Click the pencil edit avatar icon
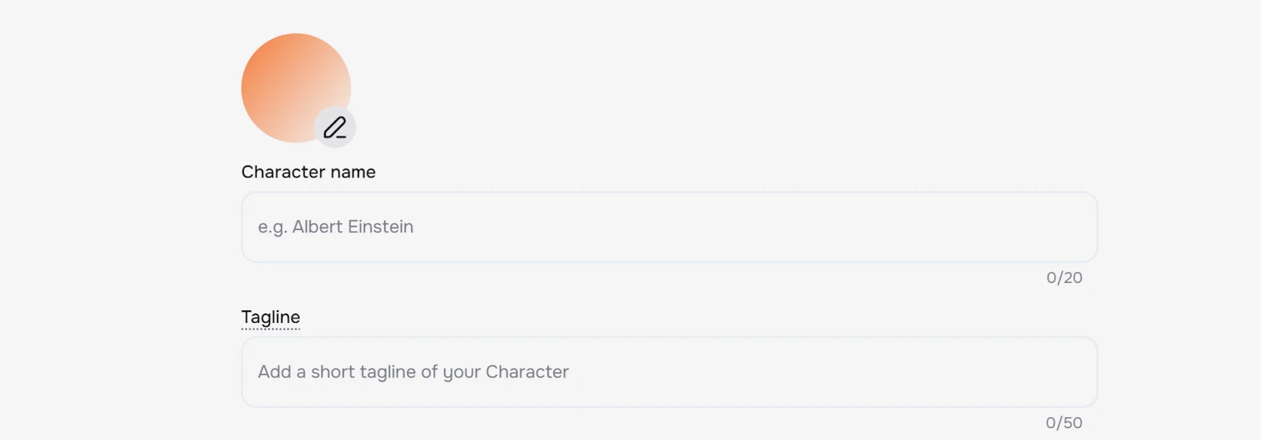 tap(335, 128)
